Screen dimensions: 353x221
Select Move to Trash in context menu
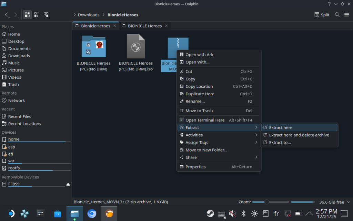(x=199, y=111)
